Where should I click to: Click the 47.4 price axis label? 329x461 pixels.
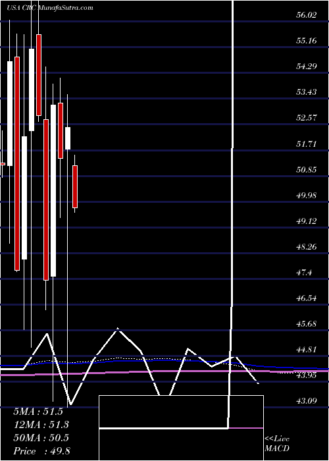click(303, 273)
